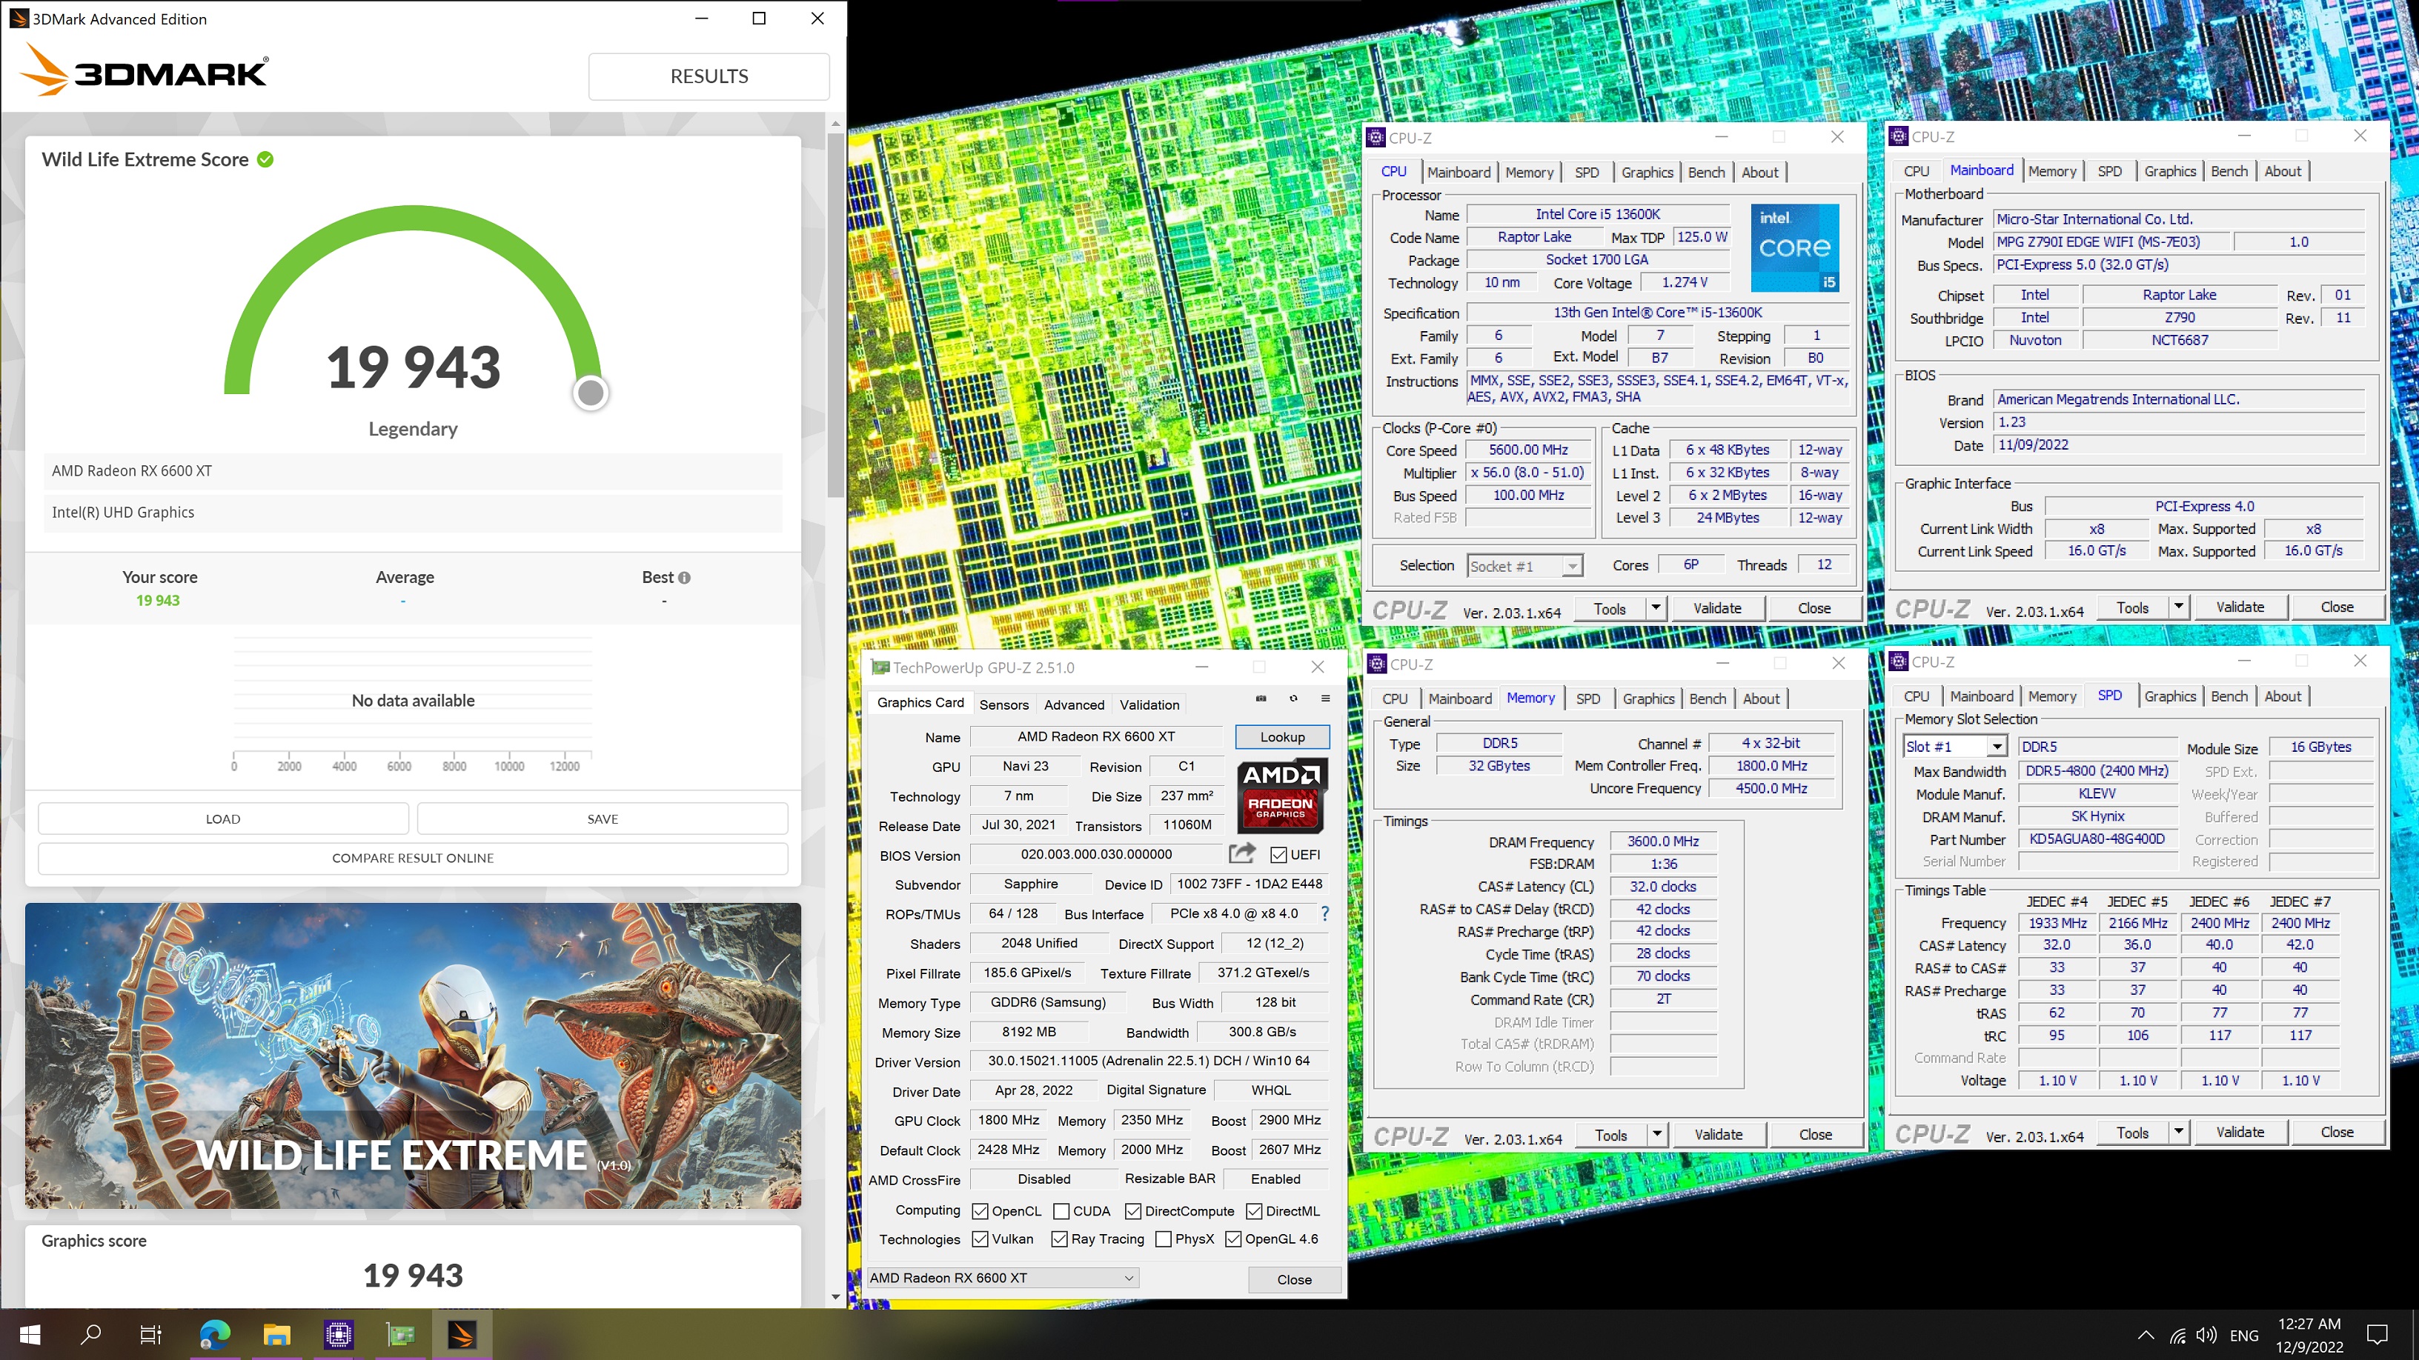The width and height of the screenshot is (2419, 1360).
Task: Switch to 3DMark taskbar icon
Action: [462, 1334]
